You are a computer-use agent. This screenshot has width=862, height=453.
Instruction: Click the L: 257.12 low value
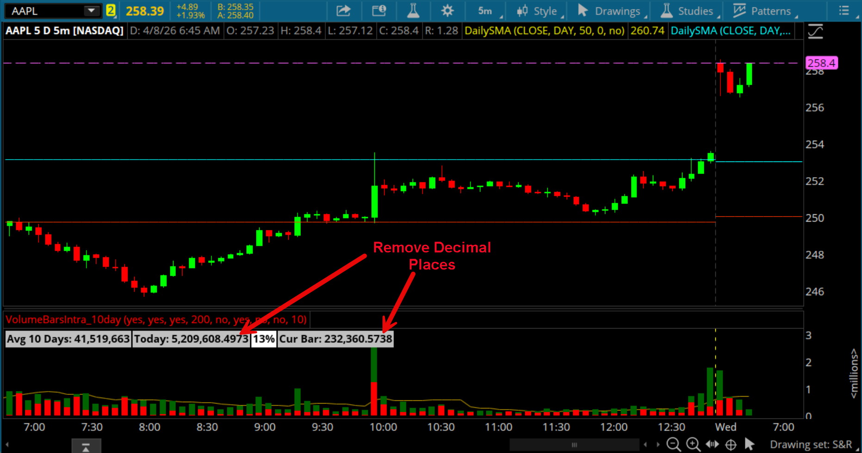click(x=350, y=31)
